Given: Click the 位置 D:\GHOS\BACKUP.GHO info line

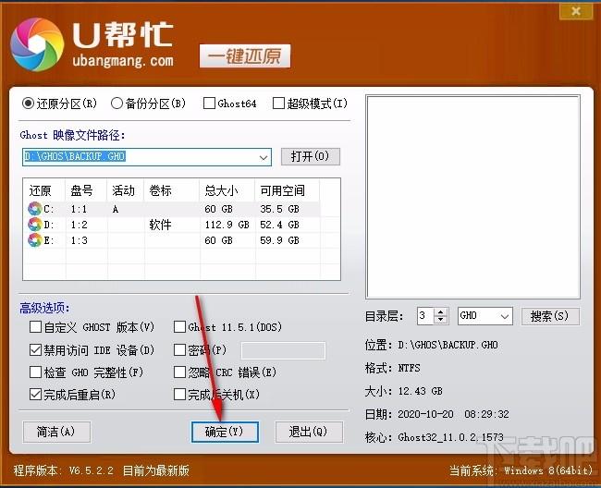Looking at the screenshot, I should pos(431,345).
